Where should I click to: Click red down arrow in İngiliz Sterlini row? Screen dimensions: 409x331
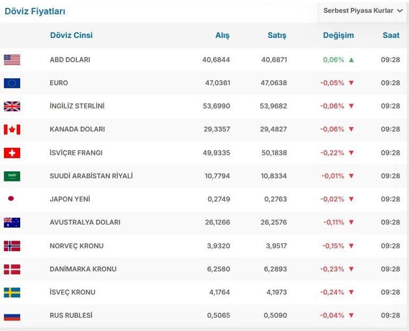pyautogui.click(x=351, y=106)
